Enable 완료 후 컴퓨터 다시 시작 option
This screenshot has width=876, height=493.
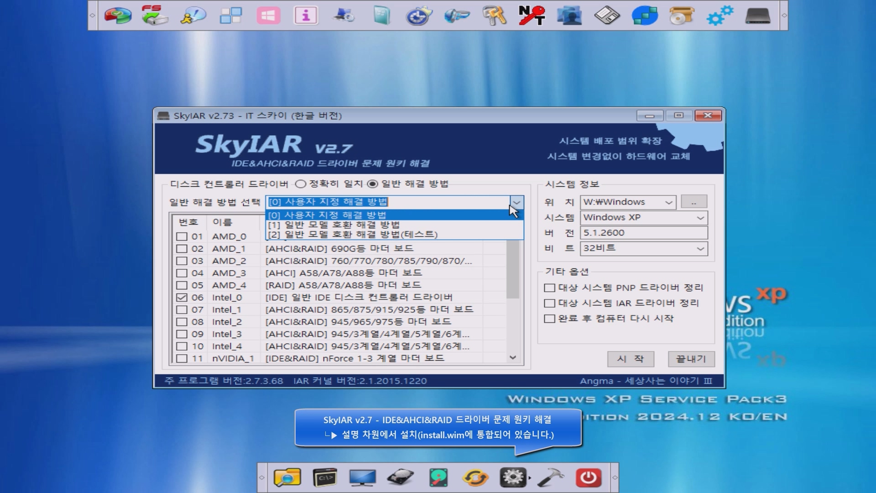click(x=550, y=319)
